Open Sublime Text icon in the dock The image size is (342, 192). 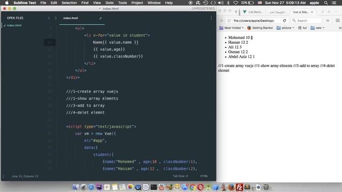[247, 187]
